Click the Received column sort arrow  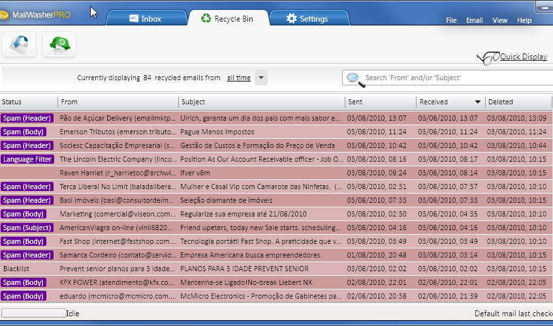click(478, 102)
